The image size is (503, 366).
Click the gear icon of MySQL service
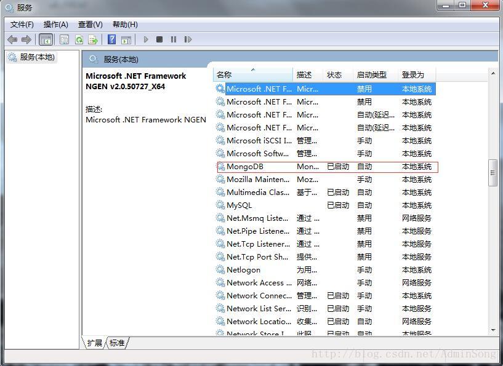click(x=220, y=205)
